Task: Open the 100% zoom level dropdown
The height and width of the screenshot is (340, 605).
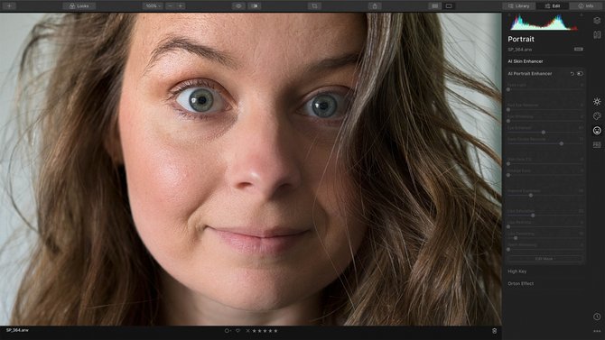Action: (154, 5)
